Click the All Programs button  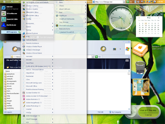coord(11,32)
